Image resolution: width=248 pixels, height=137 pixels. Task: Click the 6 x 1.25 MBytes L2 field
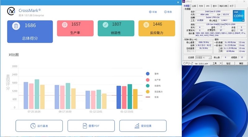point(230,48)
